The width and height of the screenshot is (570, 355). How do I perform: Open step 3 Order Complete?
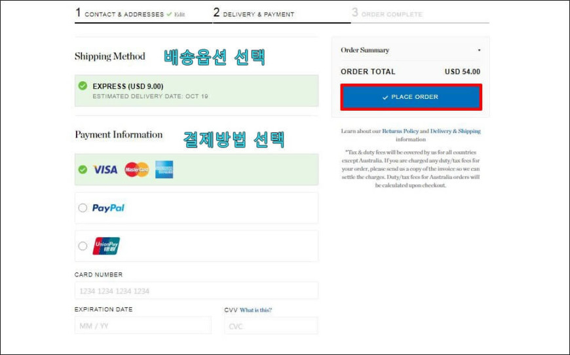pos(387,14)
